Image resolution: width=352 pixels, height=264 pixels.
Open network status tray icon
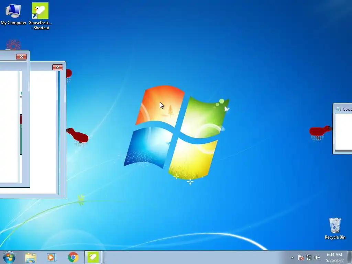pos(309,257)
